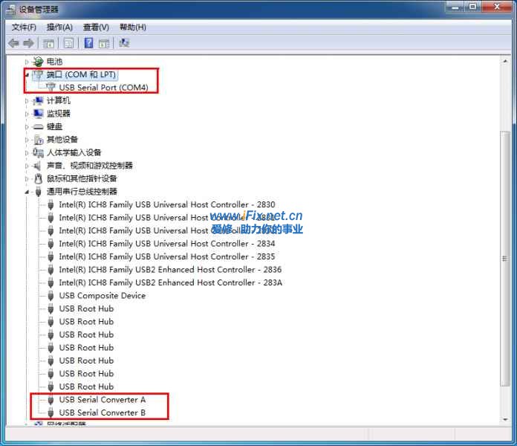Open the 操作(A) menu
Image resolution: width=517 pixels, height=446 pixels.
click(x=59, y=27)
